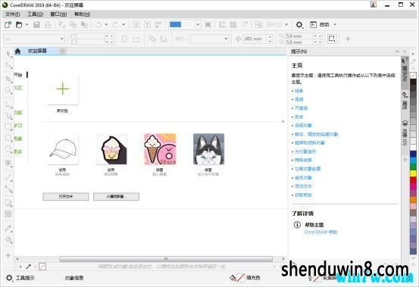Select the Polygon tool in toolbox
Image resolution: width=419 pixels, height=287 pixels.
click(x=8, y=149)
